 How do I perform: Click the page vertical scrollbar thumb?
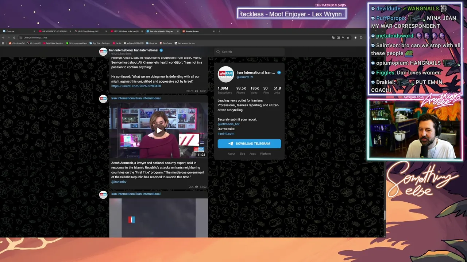click(384, 215)
